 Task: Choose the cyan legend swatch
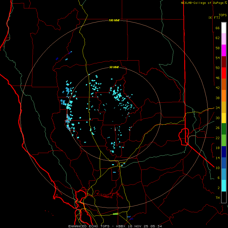[224, 186]
